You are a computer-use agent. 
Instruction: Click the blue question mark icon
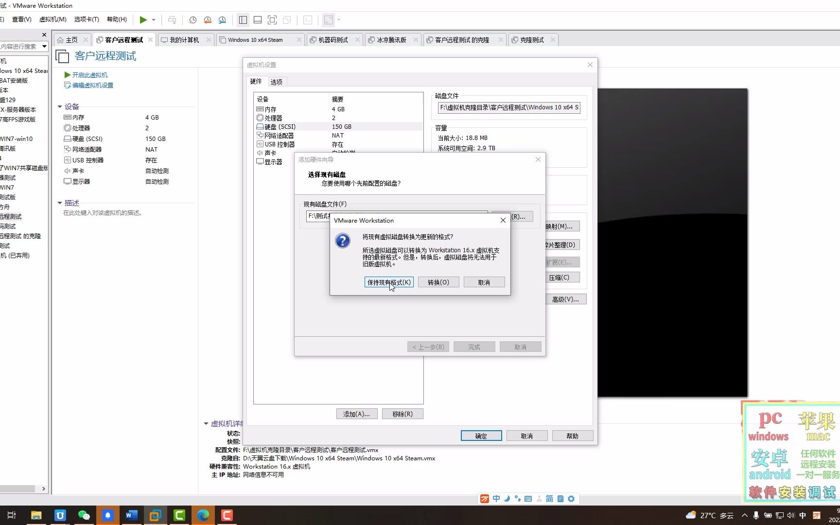[343, 241]
